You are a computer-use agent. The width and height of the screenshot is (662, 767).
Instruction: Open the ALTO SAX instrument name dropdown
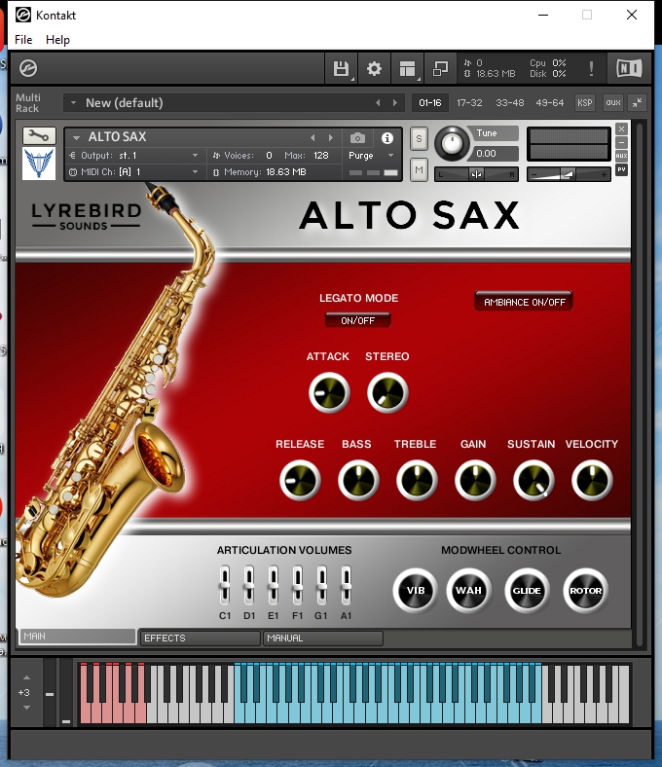(x=76, y=137)
